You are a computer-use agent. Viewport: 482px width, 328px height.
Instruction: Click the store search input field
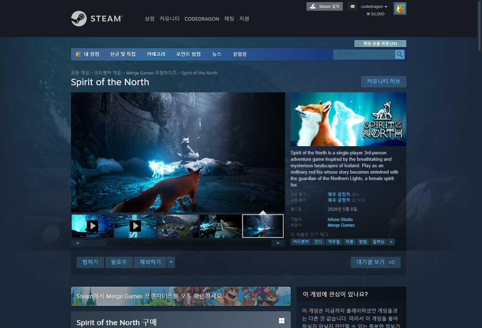(364, 54)
